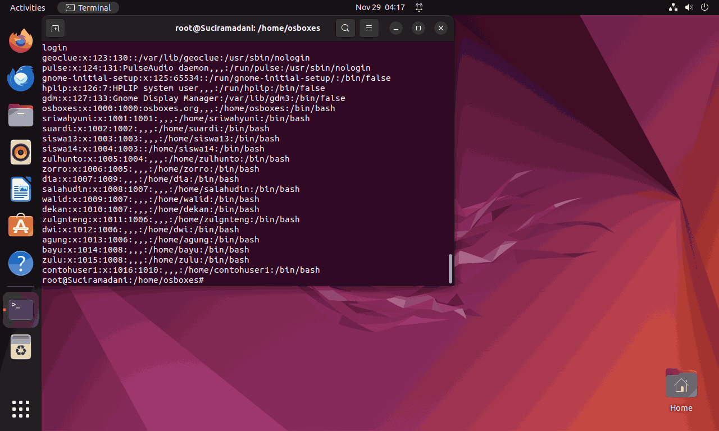Screen dimensions: 719x431
Task: Click the salahudin user line
Action: tap(171, 189)
